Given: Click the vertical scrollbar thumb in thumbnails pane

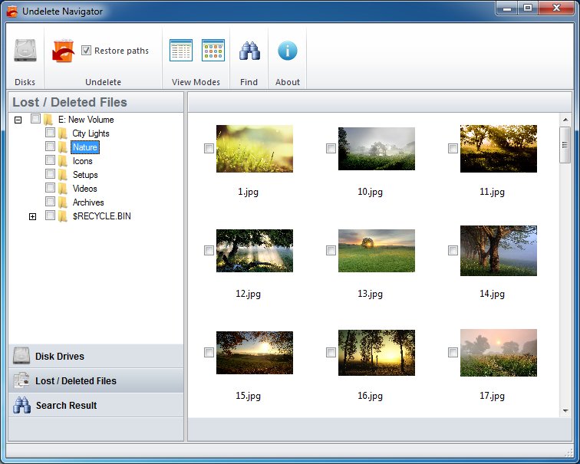Looking at the screenshot, I should (565, 145).
